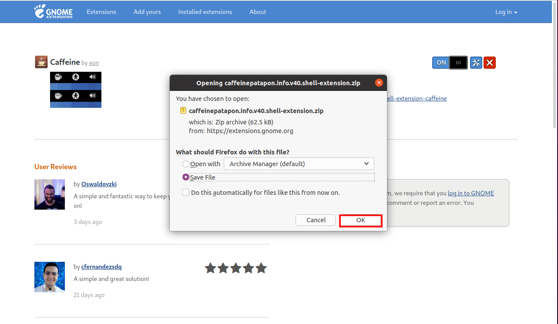Open Caffeine settings with the tools icon
The image size is (558, 324).
click(x=476, y=63)
